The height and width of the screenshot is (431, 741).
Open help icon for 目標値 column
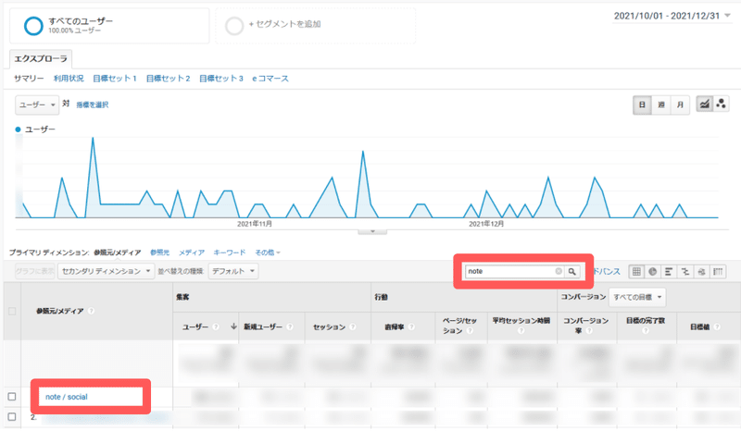pos(717,326)
